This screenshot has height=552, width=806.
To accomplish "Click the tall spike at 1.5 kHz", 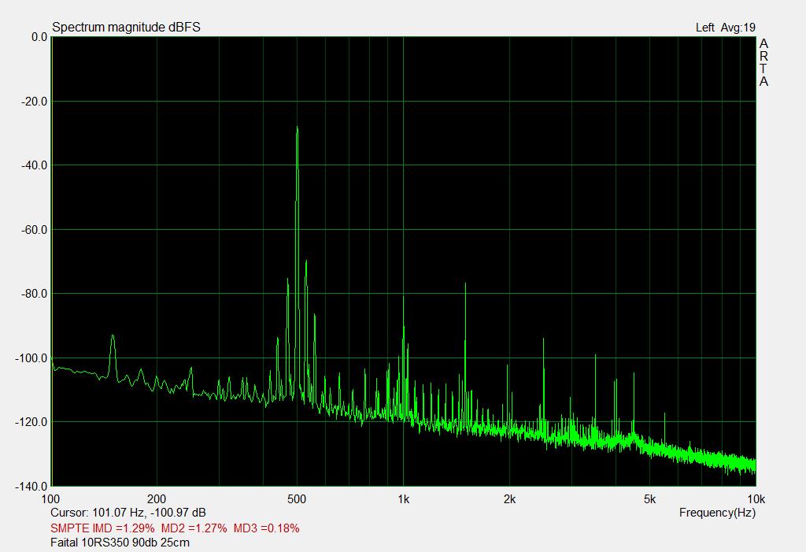I will [x=466, y=285].
